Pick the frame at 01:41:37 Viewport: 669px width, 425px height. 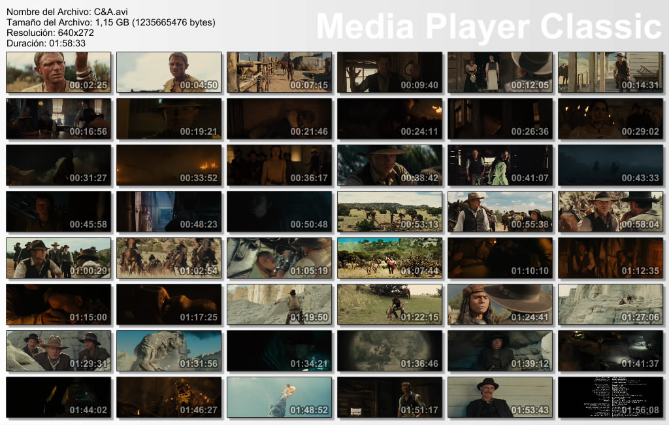tap(611, 350)
